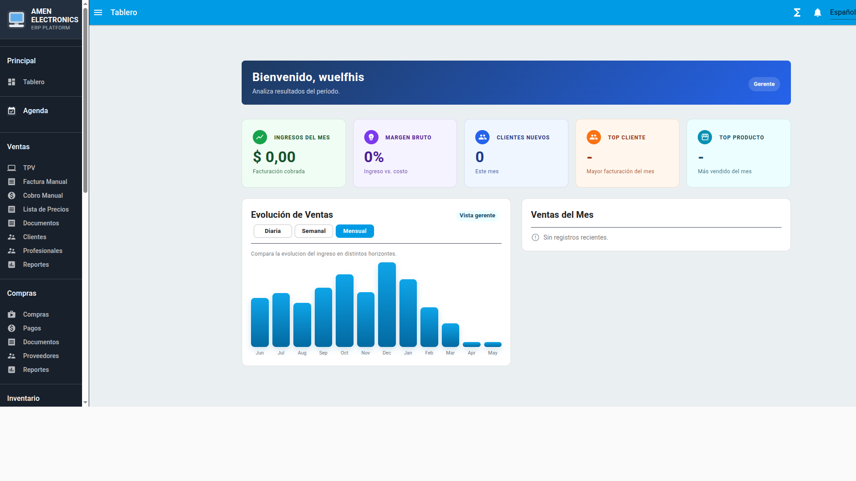This screenshot has height=481, width=856.
Task: Click the Clientes Nuevos group icon
Action: pyautogui.click(x=482, y=137)
